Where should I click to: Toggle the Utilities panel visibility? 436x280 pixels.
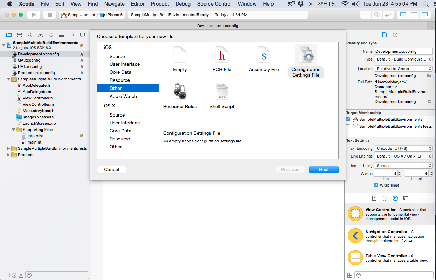click(425, 15)
